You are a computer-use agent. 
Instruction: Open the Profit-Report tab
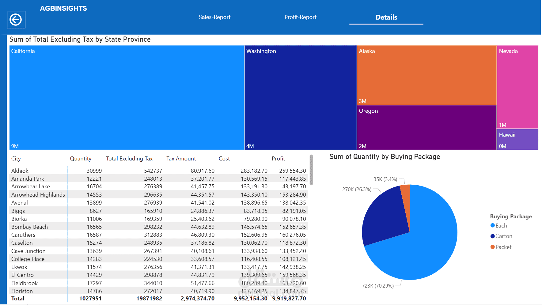point(301,17)
